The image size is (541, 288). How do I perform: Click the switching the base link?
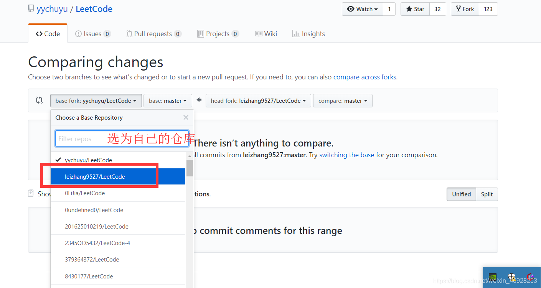pos(346,155)
